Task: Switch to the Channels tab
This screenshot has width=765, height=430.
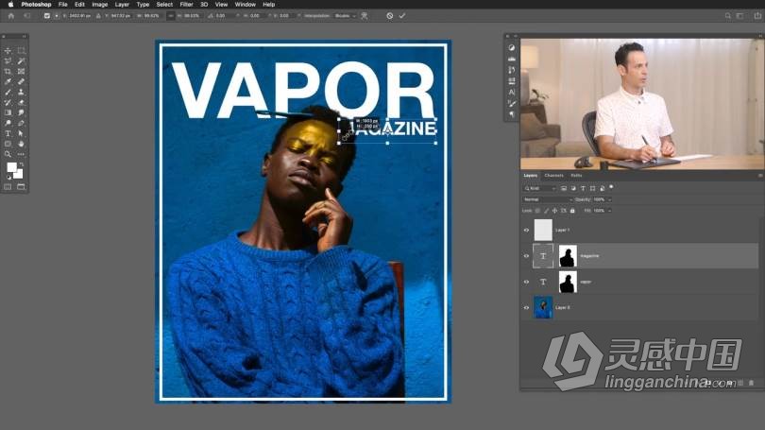Action: [x=553, y=175]
